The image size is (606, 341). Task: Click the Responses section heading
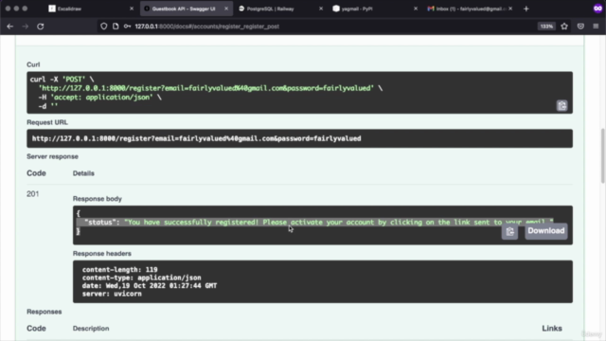coord(45,312)
